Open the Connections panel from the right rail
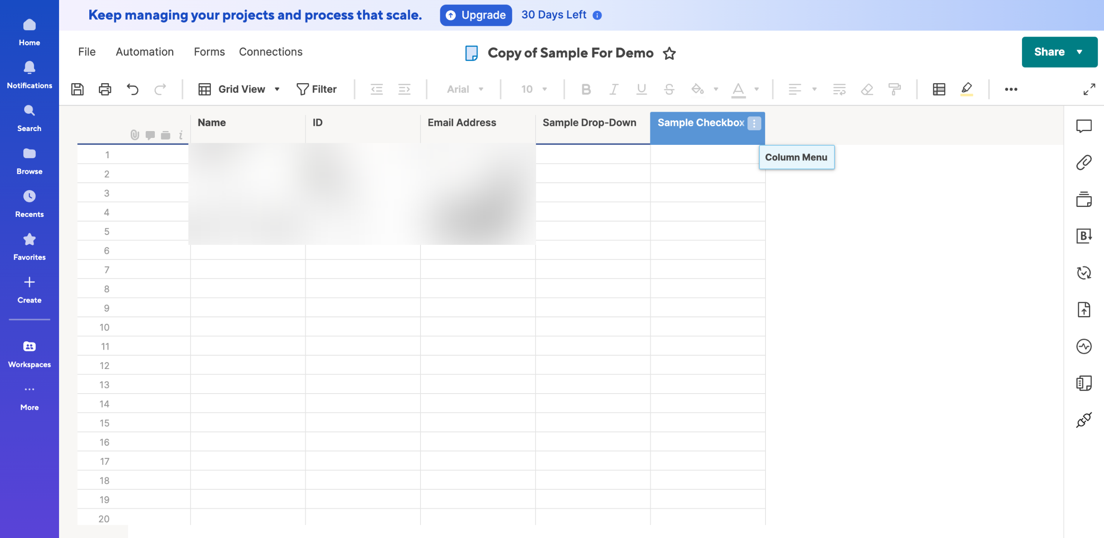 click(1085, 420)
